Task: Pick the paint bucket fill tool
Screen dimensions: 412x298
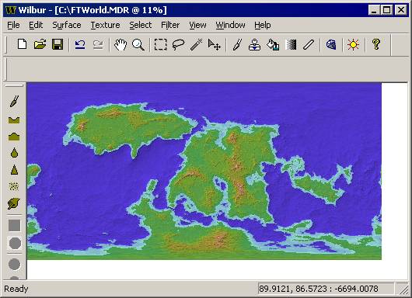Action: (x=273, y=44)
